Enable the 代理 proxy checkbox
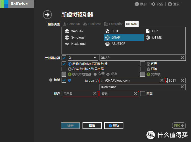 [143, 64]
